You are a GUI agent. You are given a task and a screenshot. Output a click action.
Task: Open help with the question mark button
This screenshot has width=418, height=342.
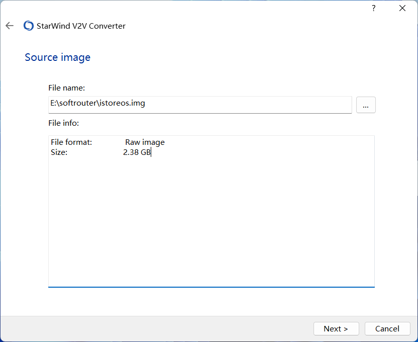pyautogui.click(x=373, y=8)
